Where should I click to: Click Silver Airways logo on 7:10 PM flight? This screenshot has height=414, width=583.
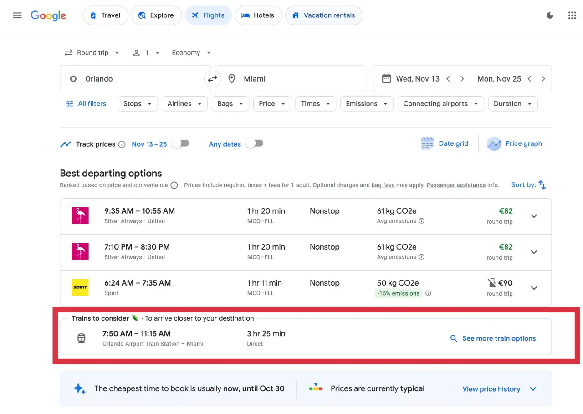[80, 251]
